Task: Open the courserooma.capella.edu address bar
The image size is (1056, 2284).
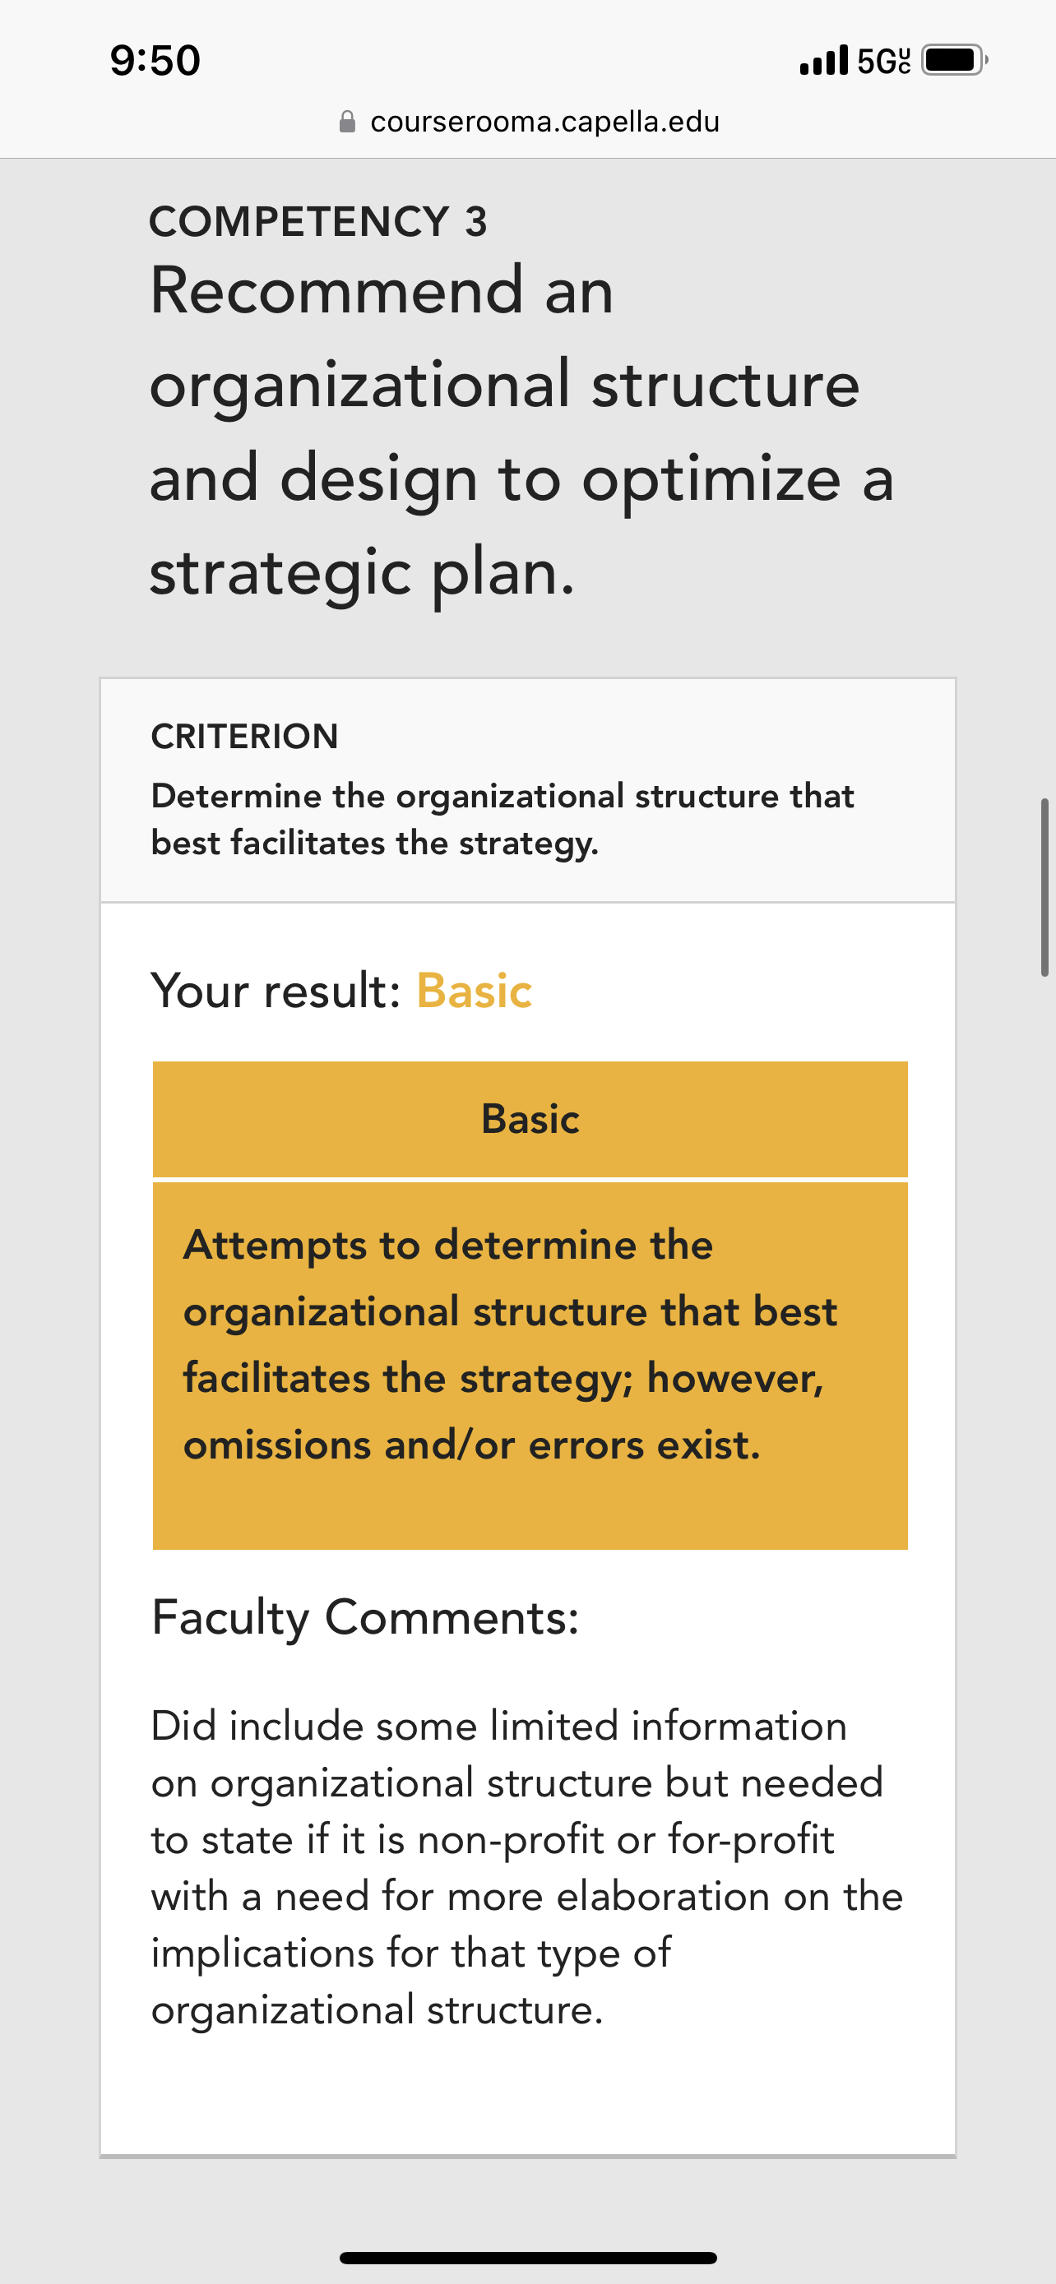Action: coord(530,122)
